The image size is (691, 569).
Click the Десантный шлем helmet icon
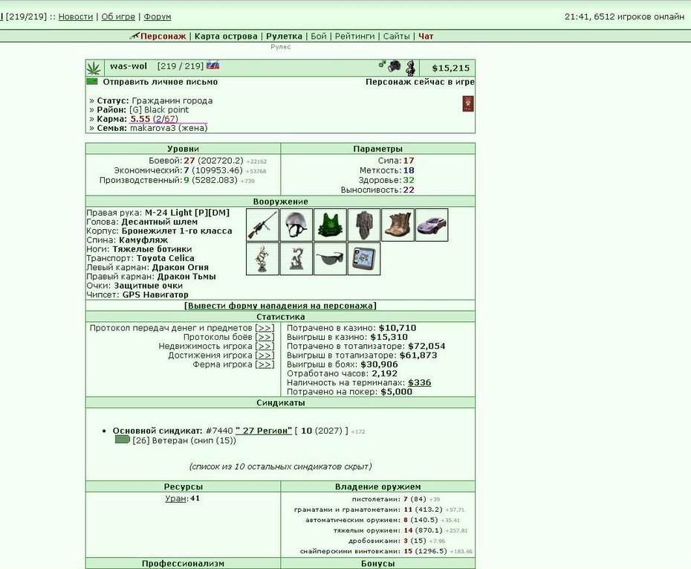(296, 225)
